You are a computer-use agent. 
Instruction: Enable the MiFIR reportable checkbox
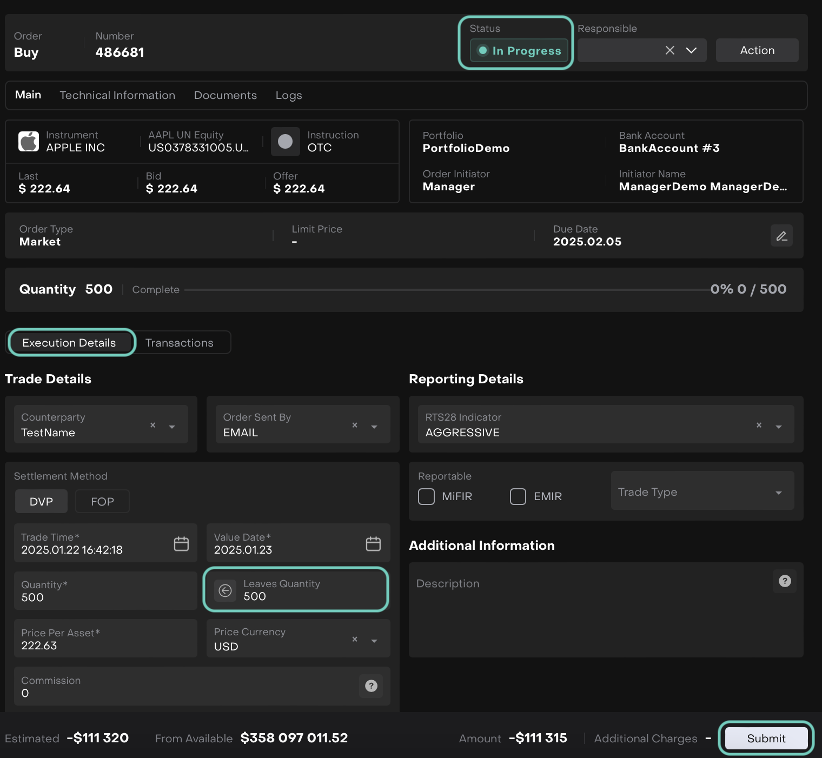click(x=426, y=496)
